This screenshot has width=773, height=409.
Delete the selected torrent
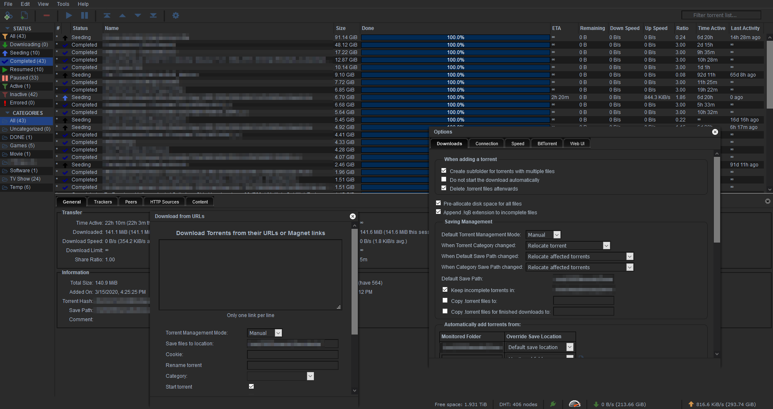pos(46,15)
